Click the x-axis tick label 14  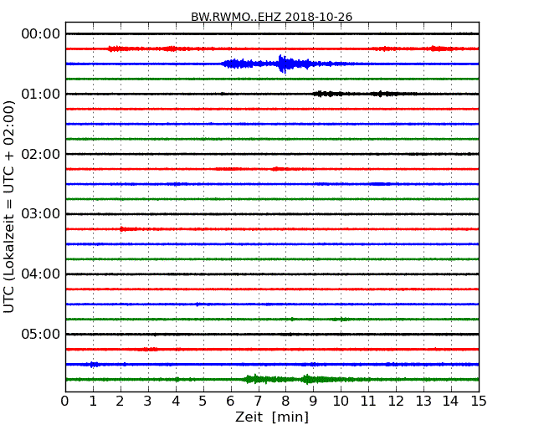tap(450, 402)
